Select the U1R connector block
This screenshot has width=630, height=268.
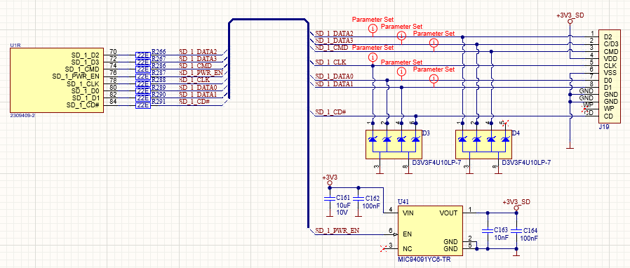57,81
